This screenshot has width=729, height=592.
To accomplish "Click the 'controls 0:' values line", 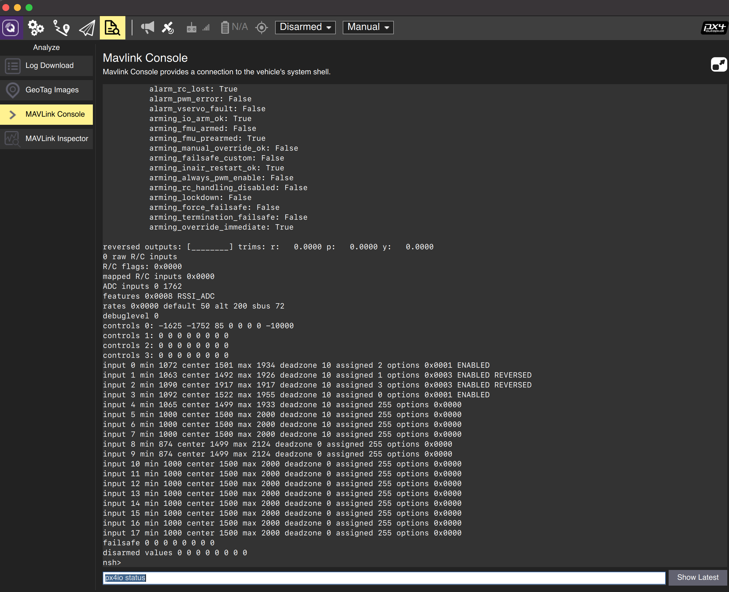I will [198, 326].
